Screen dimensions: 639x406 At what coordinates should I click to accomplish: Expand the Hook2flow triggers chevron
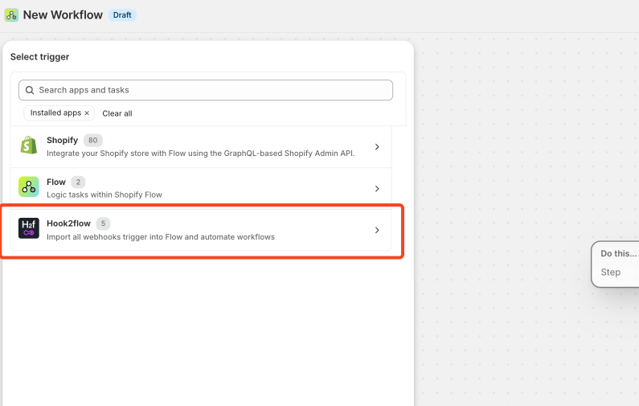click(x=377, y=231)
